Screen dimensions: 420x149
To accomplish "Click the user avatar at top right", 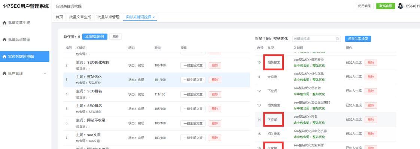I will 401,6.
